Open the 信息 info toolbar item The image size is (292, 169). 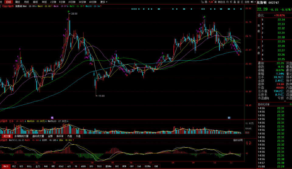click(247, 2)
